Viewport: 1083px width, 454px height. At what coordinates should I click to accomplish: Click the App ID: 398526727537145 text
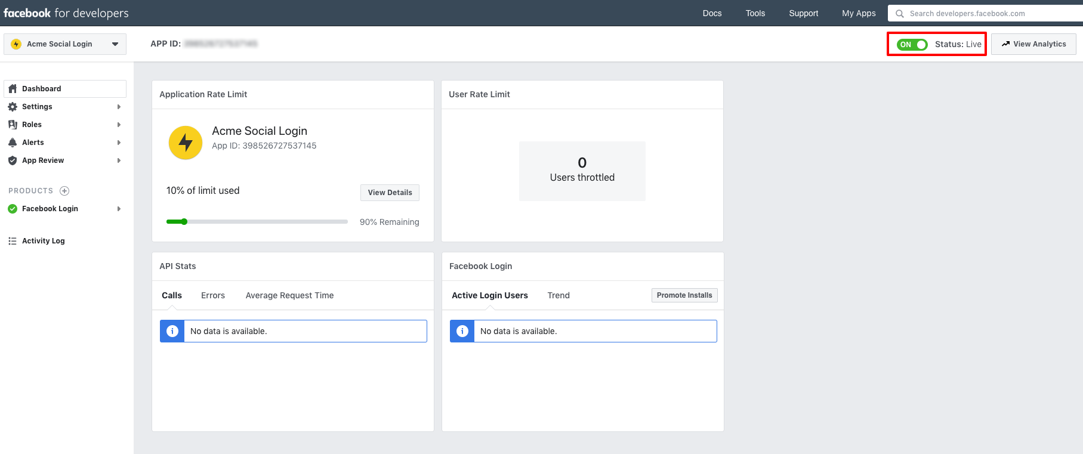click(264, 146)
